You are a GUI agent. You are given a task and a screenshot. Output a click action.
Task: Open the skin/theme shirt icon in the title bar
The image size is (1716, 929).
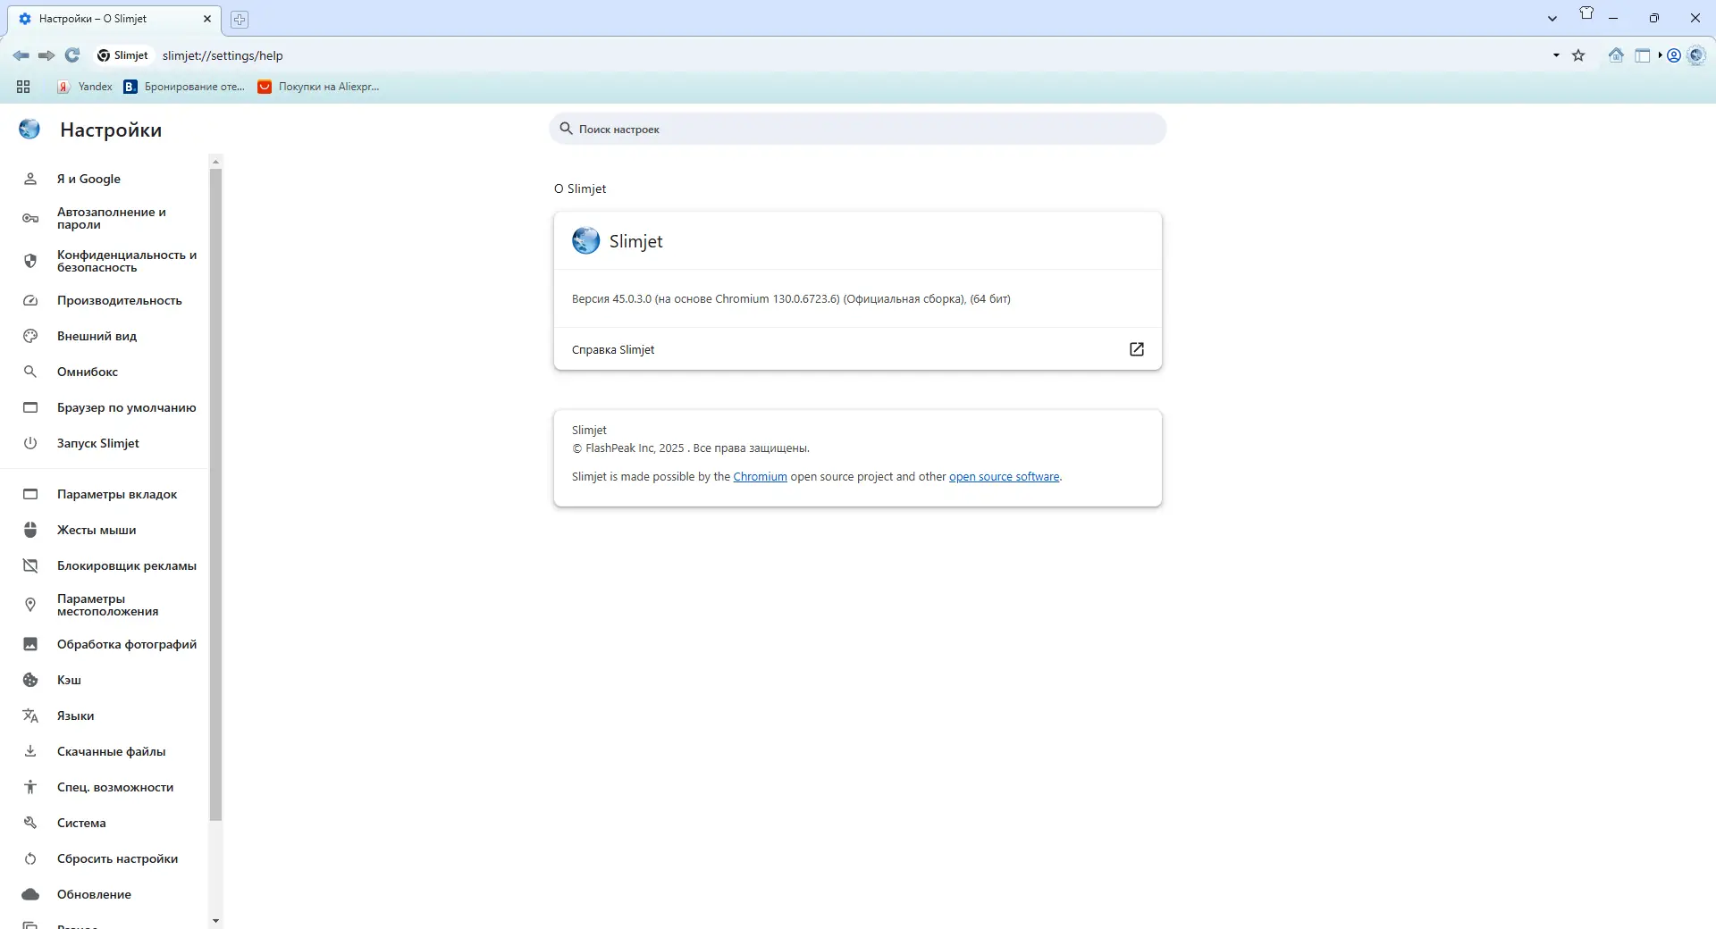coord(1586,13)
